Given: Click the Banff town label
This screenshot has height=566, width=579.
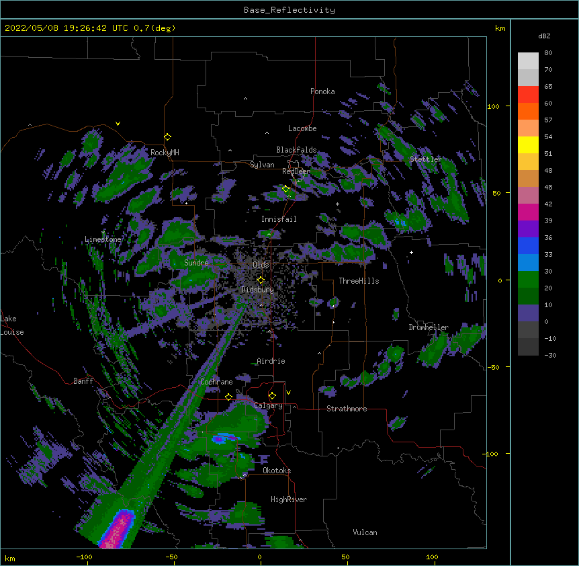Looking at the screenshot, I should [83, 381].
